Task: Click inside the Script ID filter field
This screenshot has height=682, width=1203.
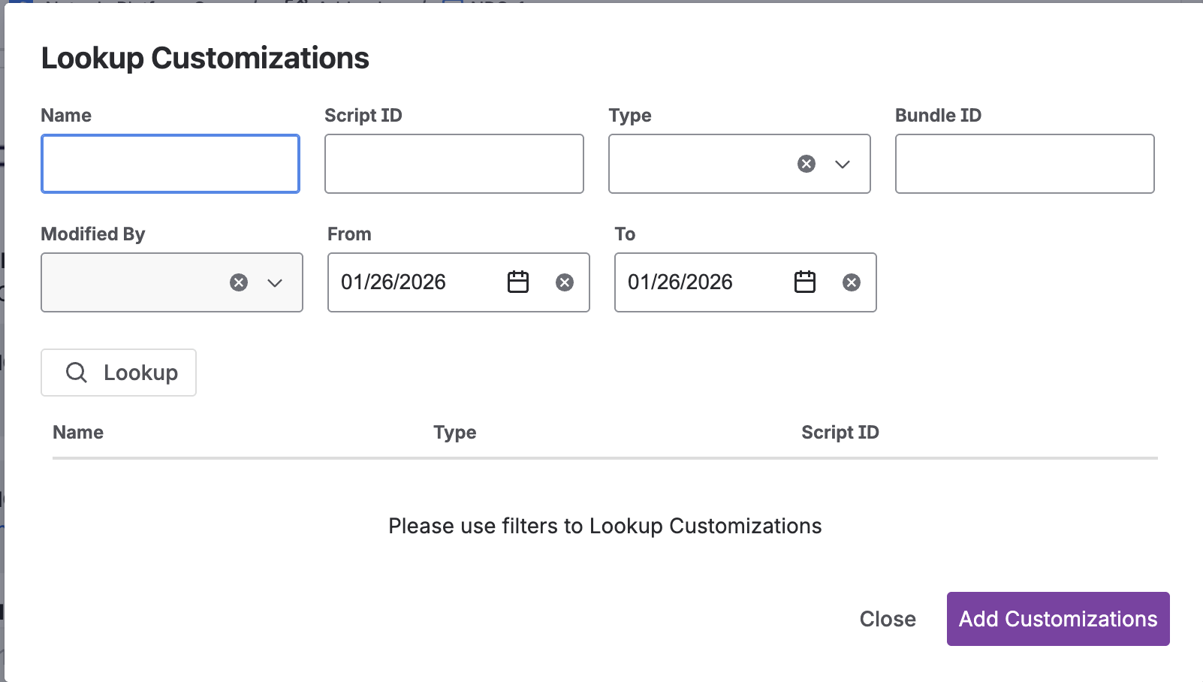Action: [454, 164]
